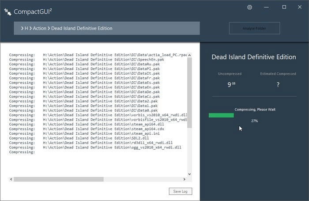
Task: Click the Analyse Folder button
Action: [x=254, y=28]
